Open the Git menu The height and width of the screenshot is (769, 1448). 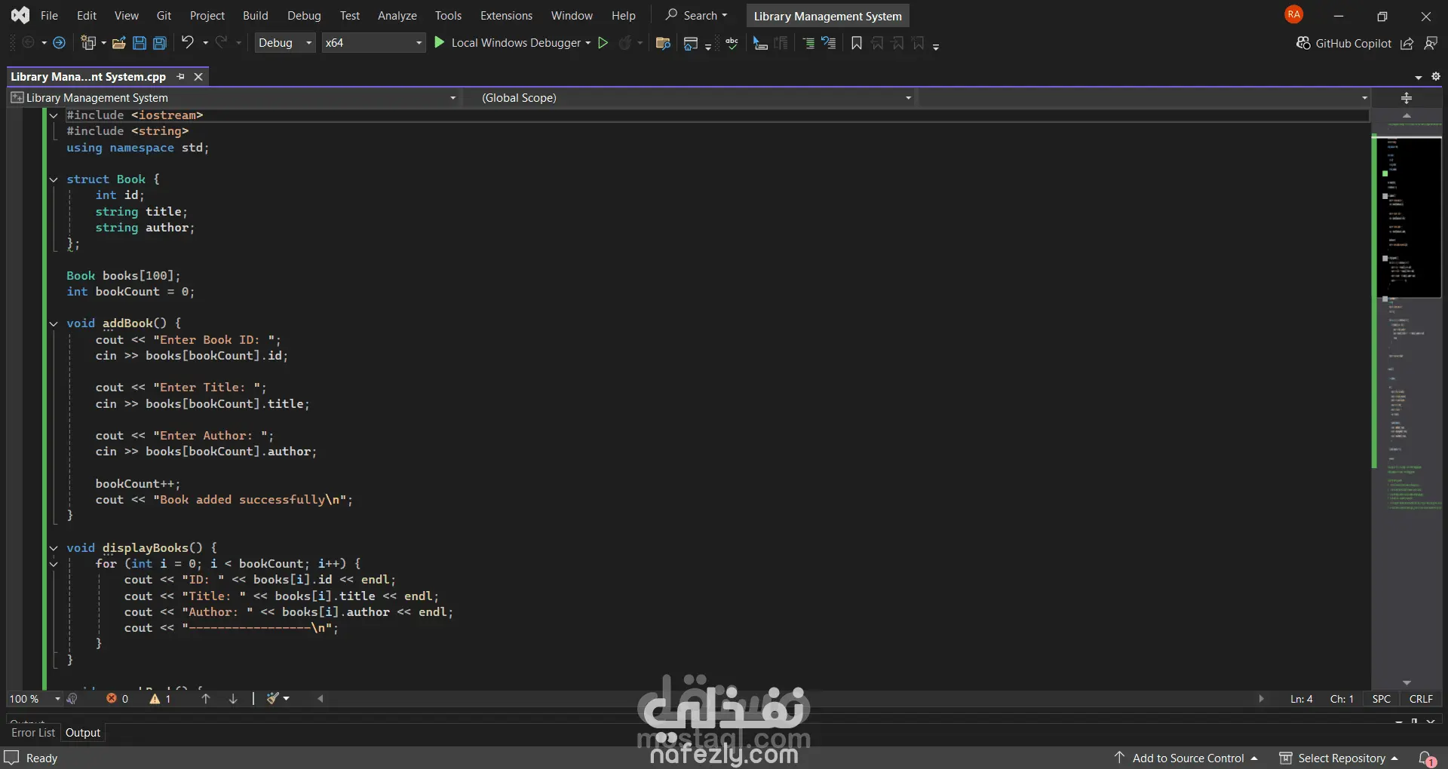click(x=164, y=16)
